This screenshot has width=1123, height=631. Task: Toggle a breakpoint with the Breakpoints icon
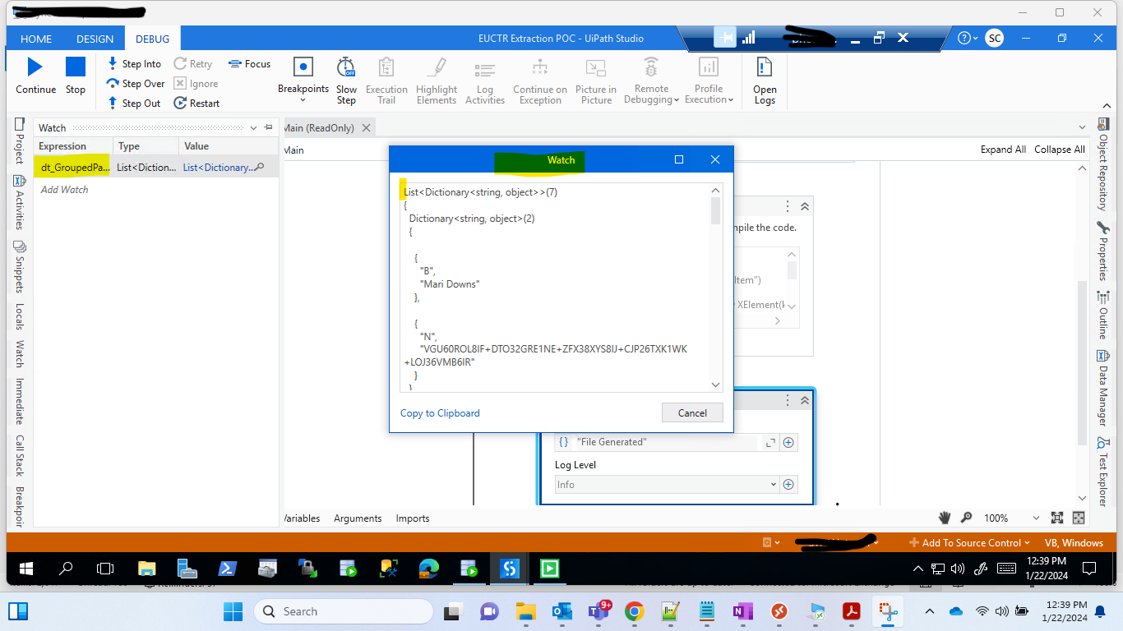coord(303,67)
